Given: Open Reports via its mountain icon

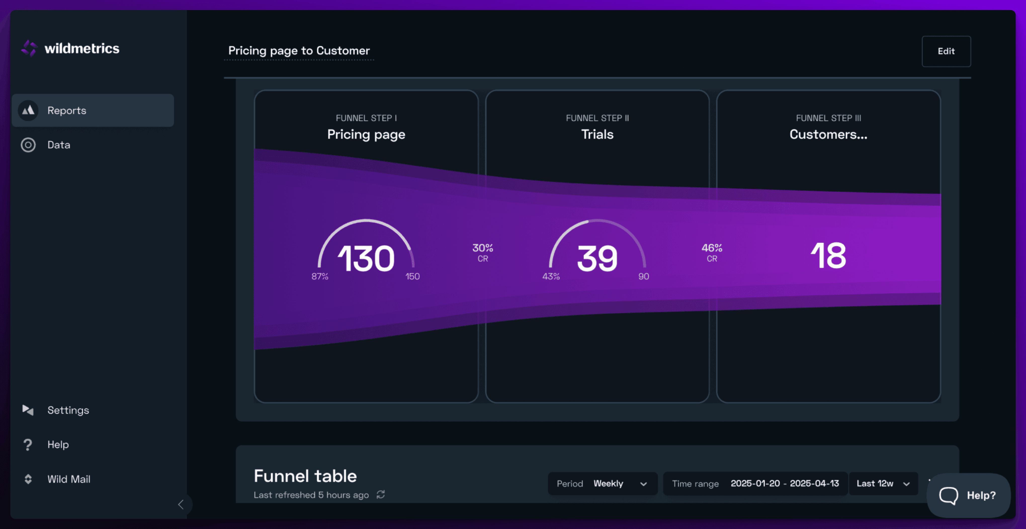Looking at the screenshot, I should pyautogui.click(x=28, y=110).
